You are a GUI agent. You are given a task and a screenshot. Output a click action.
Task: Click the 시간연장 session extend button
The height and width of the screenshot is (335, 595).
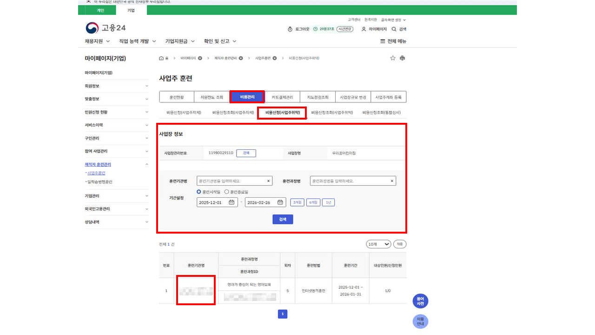[x=344, y=29]
